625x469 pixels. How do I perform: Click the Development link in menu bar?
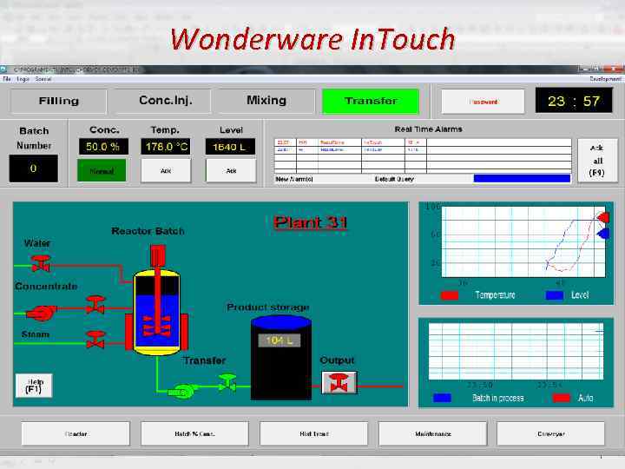[x=606, y=79]
